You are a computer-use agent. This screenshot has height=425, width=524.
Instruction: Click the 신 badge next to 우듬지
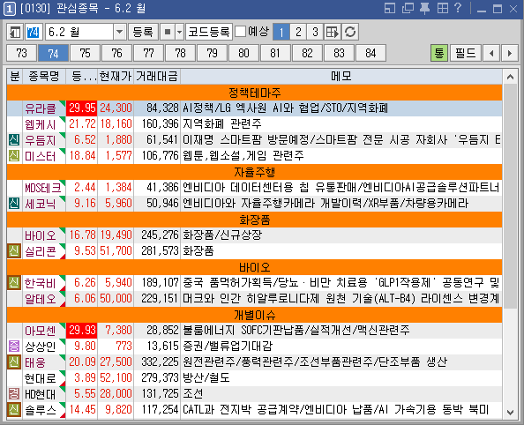14,139
